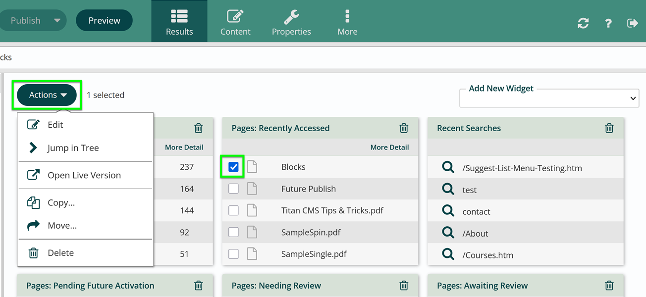
Task: Select the search icon next to /About
Action: click(448, 233)
